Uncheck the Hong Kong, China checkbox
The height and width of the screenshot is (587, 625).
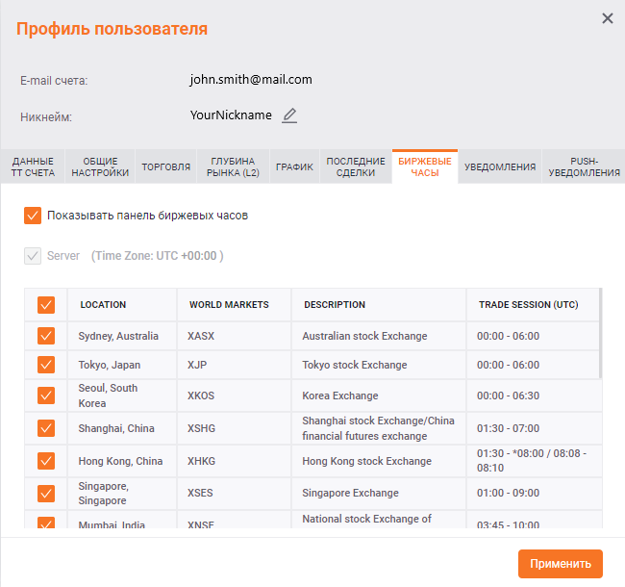pyautogui.click(x=46, y=461)
